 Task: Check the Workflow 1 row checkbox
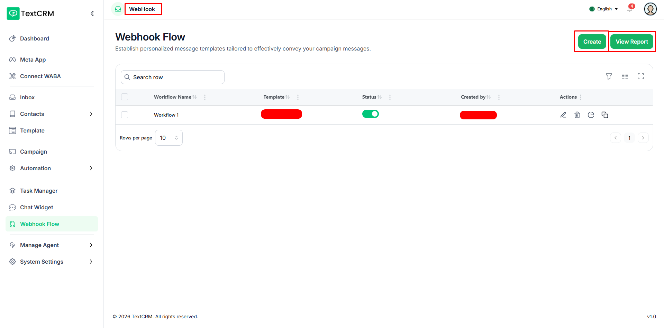(125, 115)
